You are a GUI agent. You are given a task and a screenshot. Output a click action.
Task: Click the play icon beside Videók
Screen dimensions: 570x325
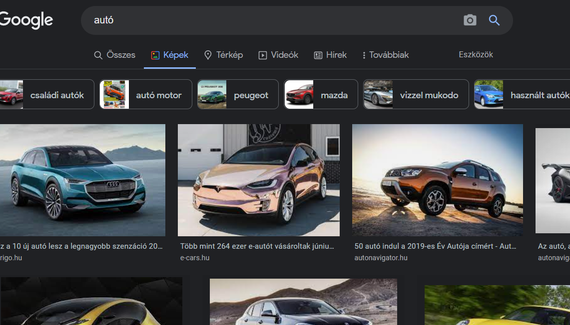pos(262,55)
